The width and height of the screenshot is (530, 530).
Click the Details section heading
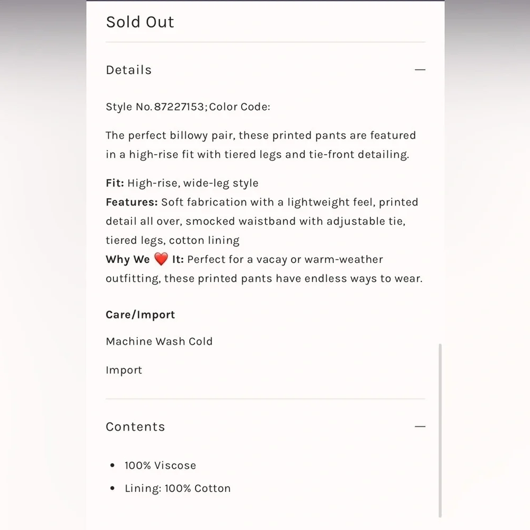pyautogui.click(x=129, y=70)
